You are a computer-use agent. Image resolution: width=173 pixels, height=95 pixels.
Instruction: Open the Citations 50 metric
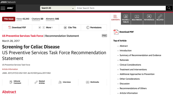[x=37, y=19]
